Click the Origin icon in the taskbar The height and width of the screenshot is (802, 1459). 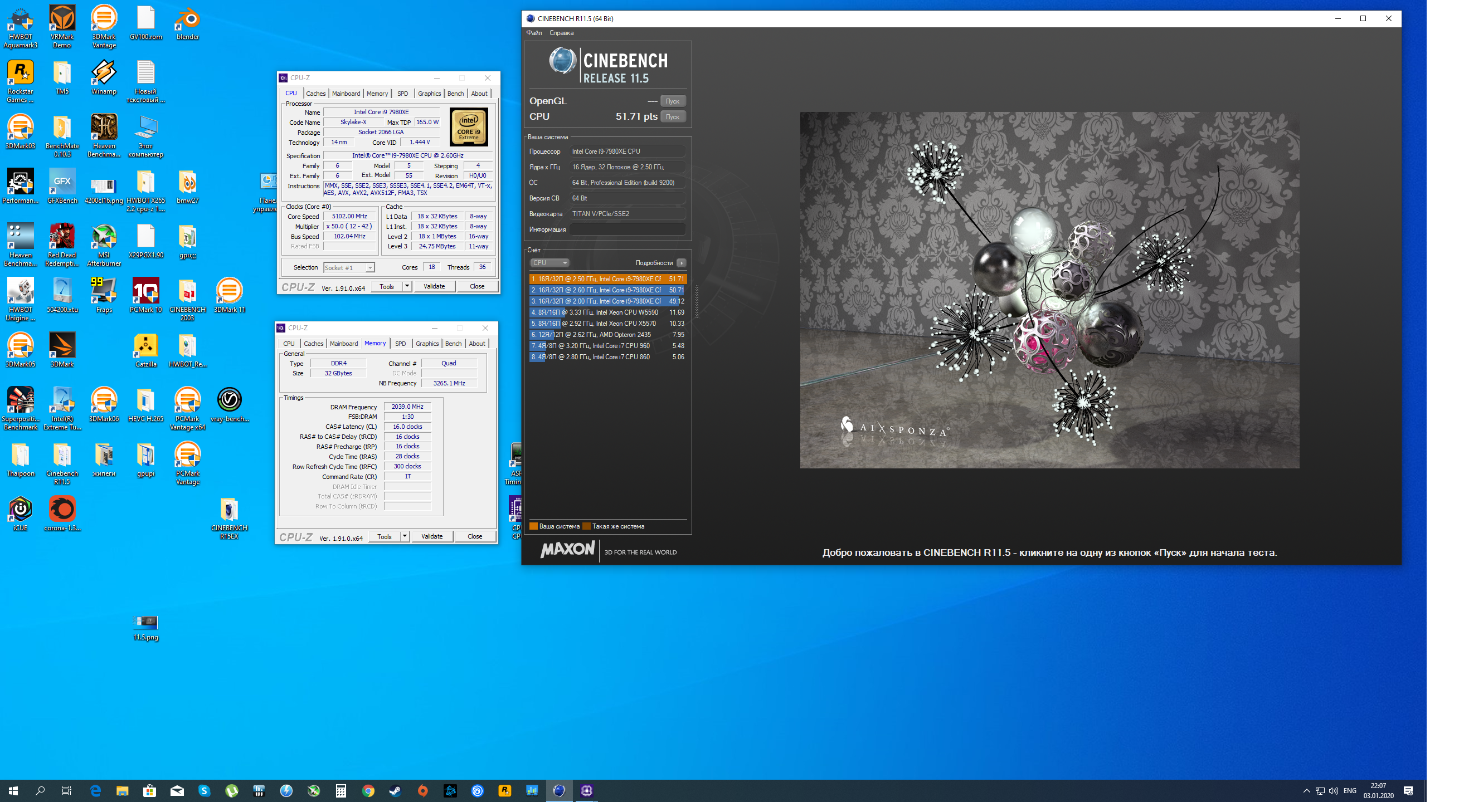[422, 791]
